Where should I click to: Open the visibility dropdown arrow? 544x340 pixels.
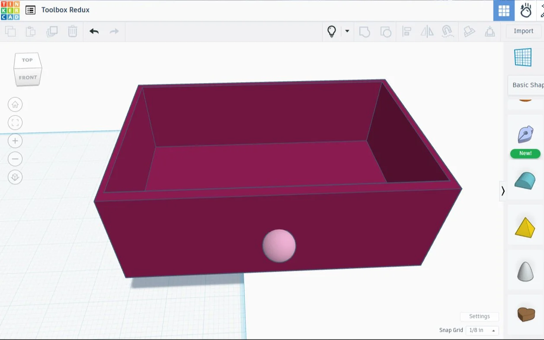[347, 31]
